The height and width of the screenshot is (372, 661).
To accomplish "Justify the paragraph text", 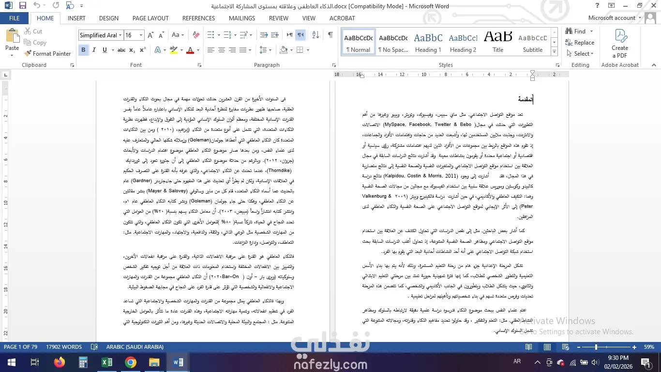I will 243,50.
